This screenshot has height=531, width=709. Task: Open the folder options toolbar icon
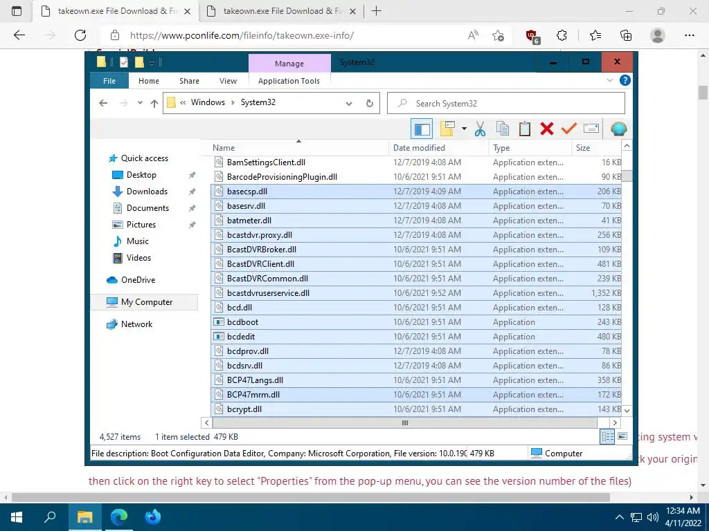(x=447, y=129)
